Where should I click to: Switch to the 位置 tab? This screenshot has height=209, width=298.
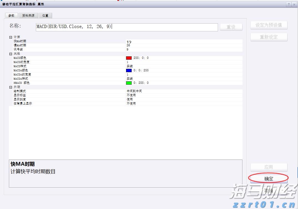[45, 16]
